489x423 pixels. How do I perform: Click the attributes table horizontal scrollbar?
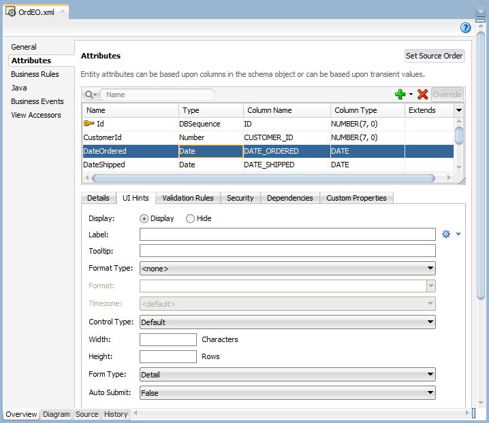(264, 178)
